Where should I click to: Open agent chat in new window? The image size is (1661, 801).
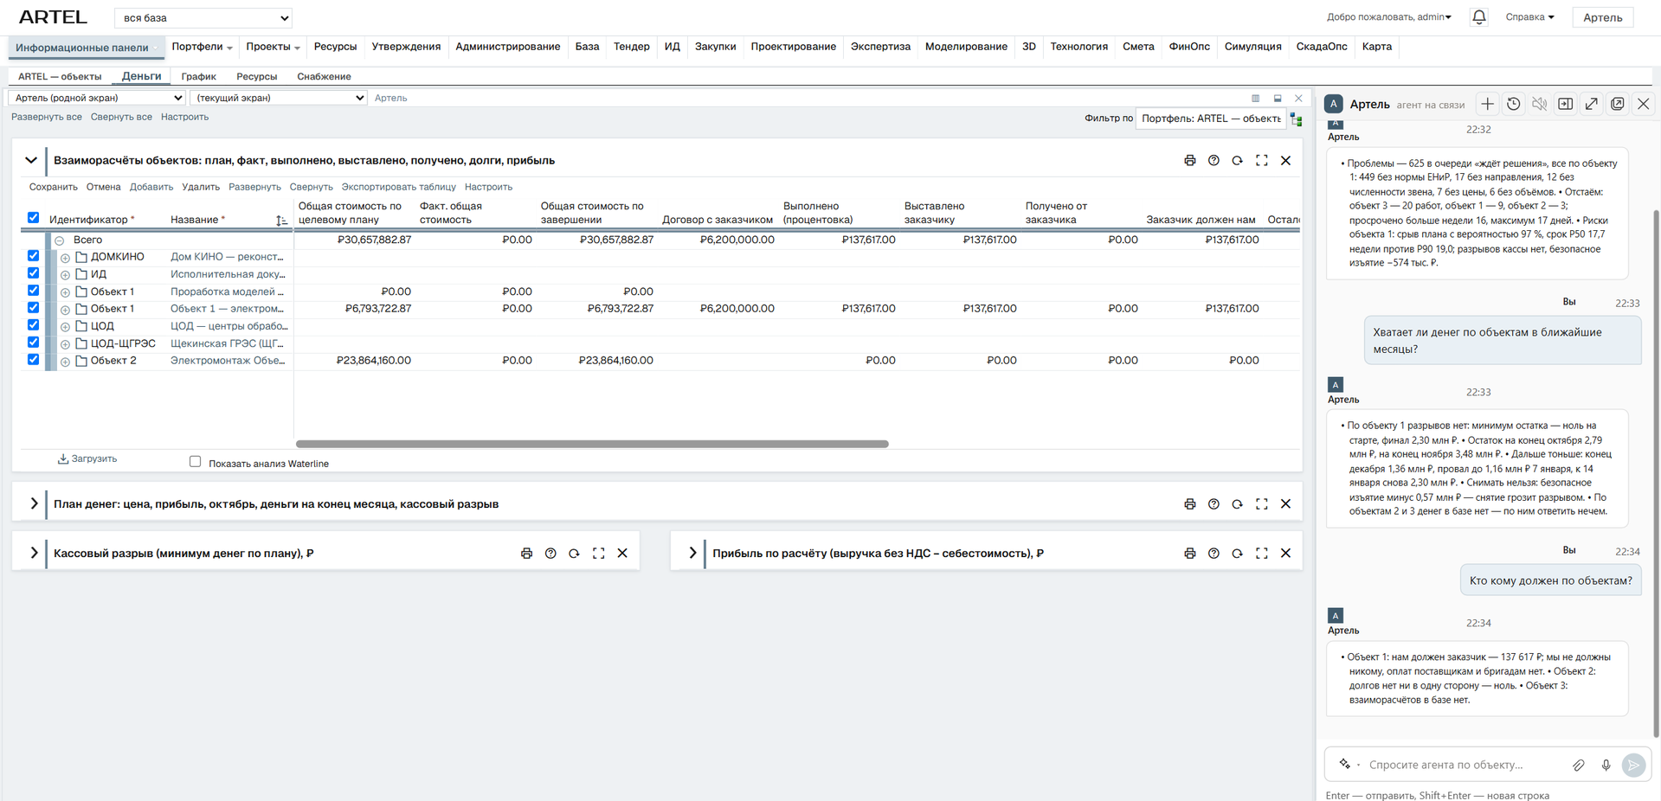[1617, 104]
